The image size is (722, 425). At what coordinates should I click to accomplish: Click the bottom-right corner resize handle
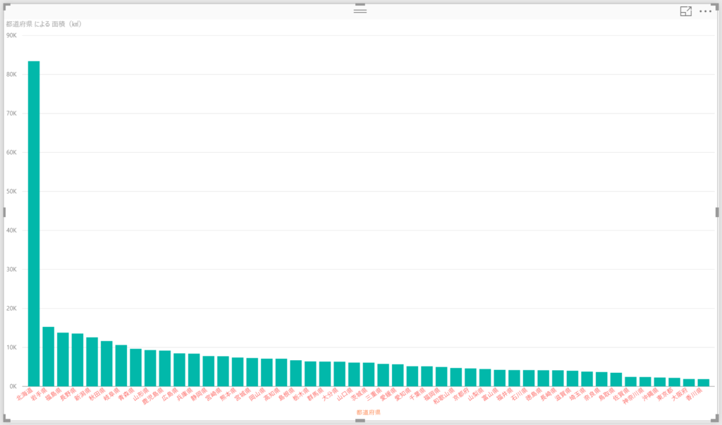pos(715,419)
